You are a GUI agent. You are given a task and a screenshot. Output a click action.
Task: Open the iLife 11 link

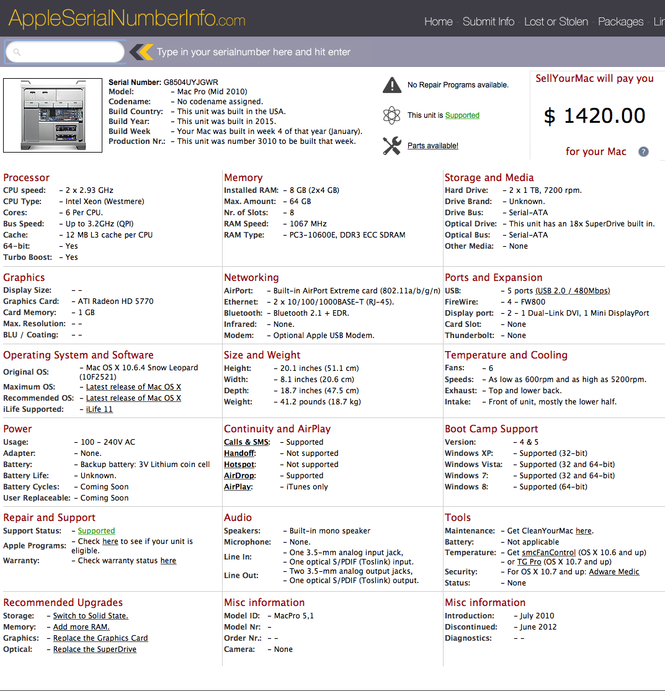[x=99, y=409]
